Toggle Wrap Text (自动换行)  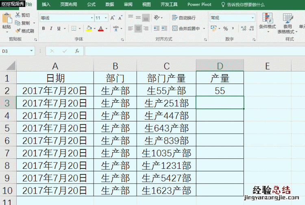pyautogui.click(x=183, y=18)
